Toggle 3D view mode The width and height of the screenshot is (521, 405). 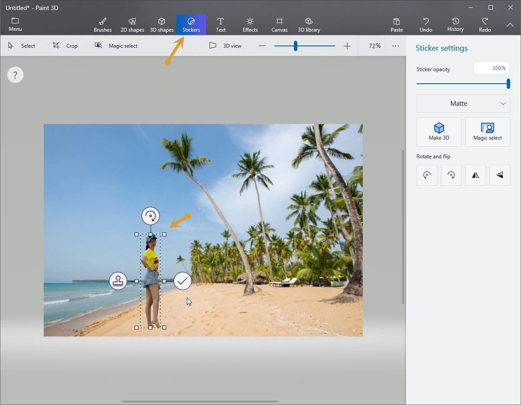(x=225, y=46)
